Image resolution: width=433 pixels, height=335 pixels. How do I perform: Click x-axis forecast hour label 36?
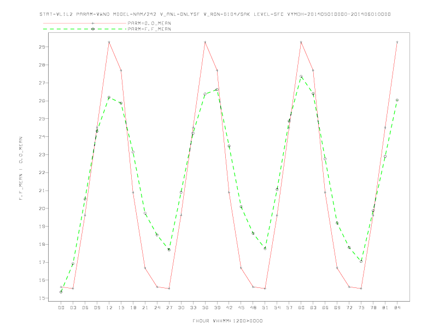point(205,308)
